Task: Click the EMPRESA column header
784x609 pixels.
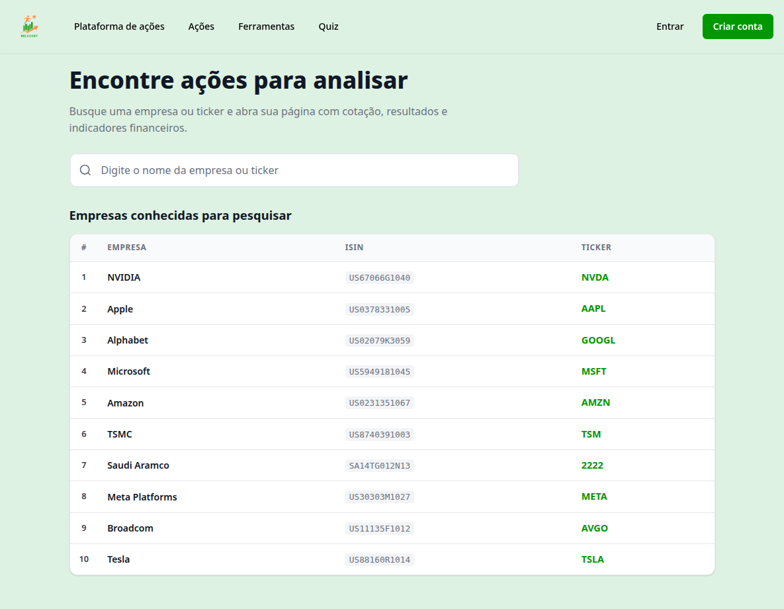Action: click(126, 247)
